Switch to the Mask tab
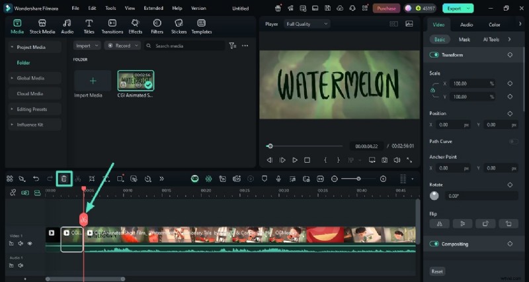The width and height of the screenshot is (529, 282). click(x=464, y=40)
